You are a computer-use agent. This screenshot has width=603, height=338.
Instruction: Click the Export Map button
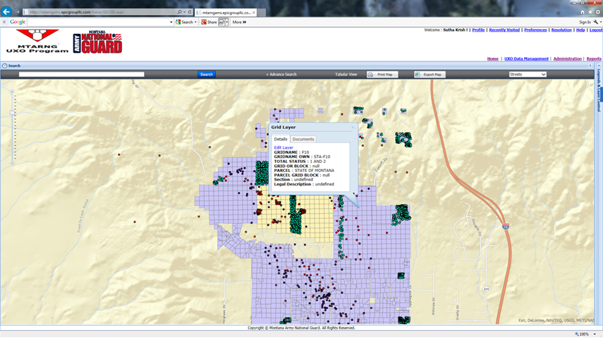429,74
